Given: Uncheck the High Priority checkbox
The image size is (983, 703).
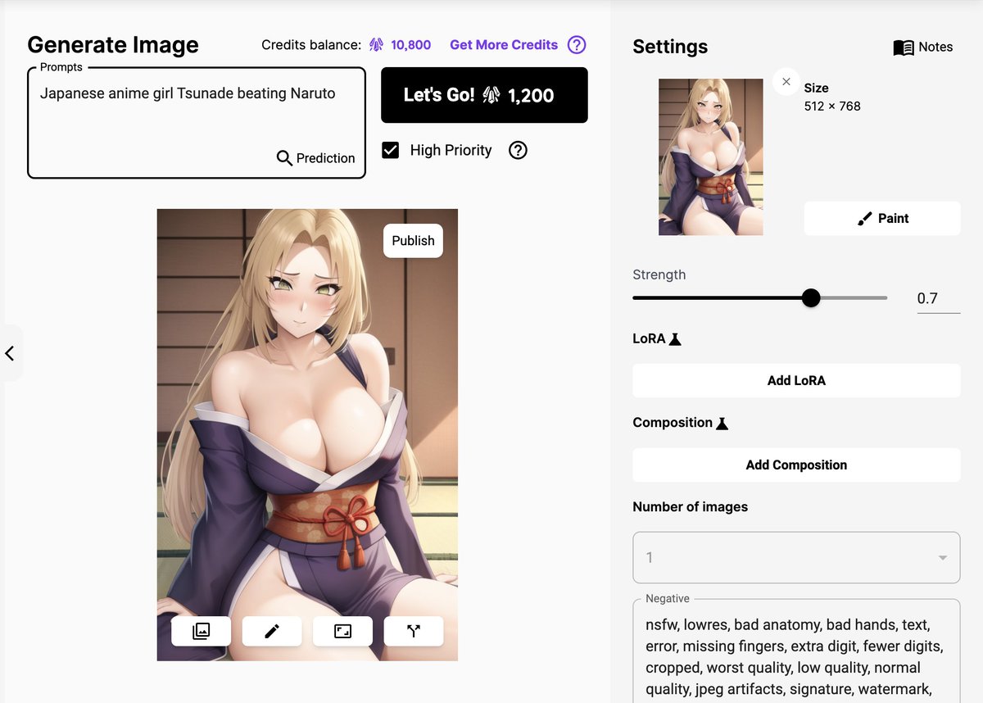Looking at the screenshot, I should coord(391,150).
